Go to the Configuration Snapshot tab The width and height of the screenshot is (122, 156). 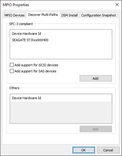[x=99, y=15]
